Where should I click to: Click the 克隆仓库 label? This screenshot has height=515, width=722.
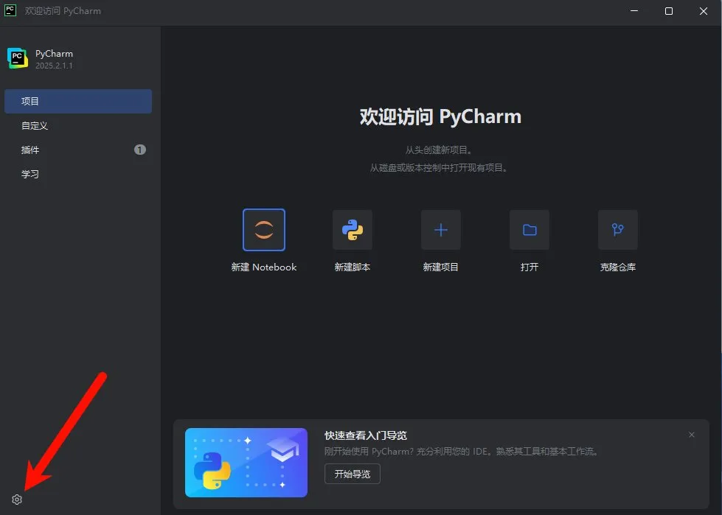tap(618, 267)
